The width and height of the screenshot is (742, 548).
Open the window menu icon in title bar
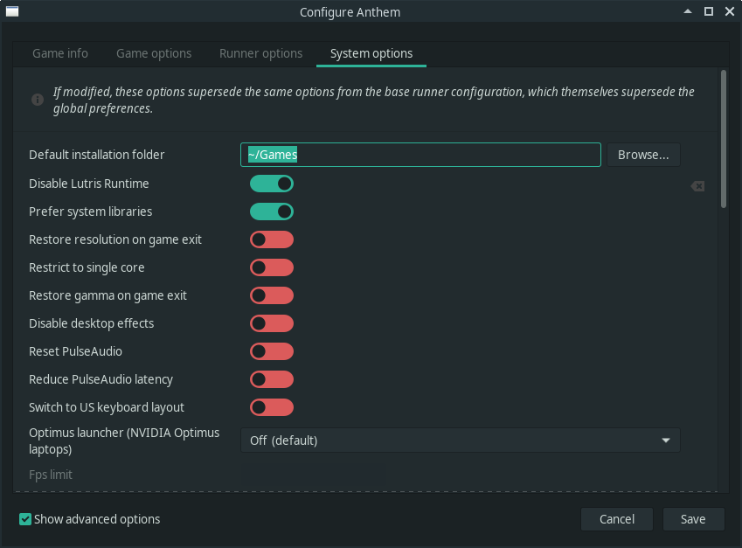tap(12, 11)
